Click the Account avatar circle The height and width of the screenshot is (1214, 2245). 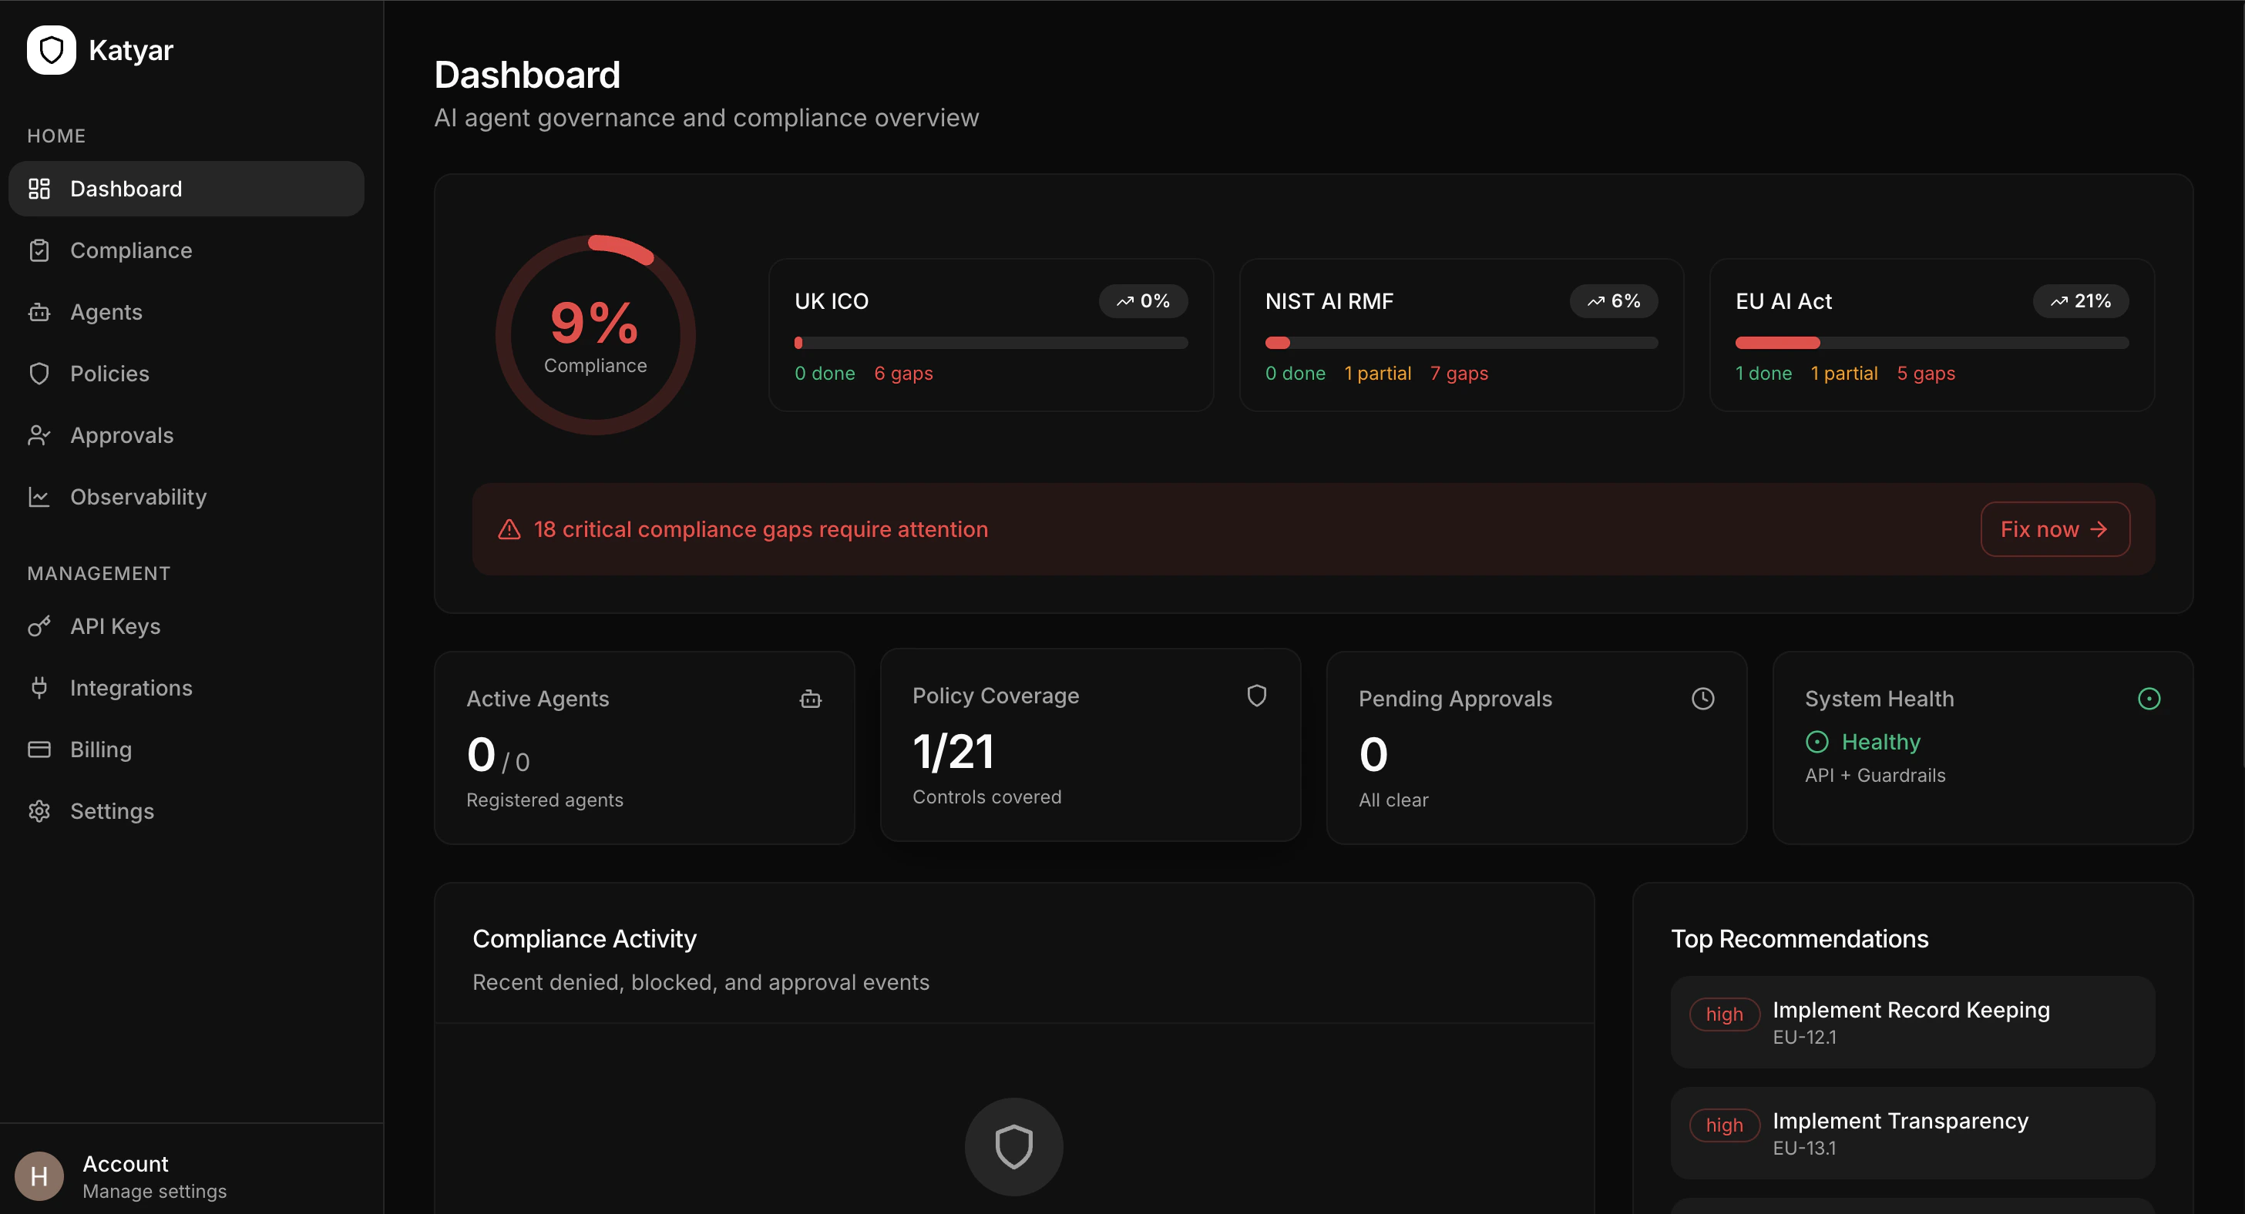pos(38,1175)
